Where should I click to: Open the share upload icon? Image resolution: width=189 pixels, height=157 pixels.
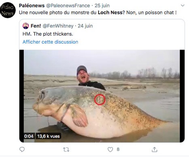pos(155,149)
